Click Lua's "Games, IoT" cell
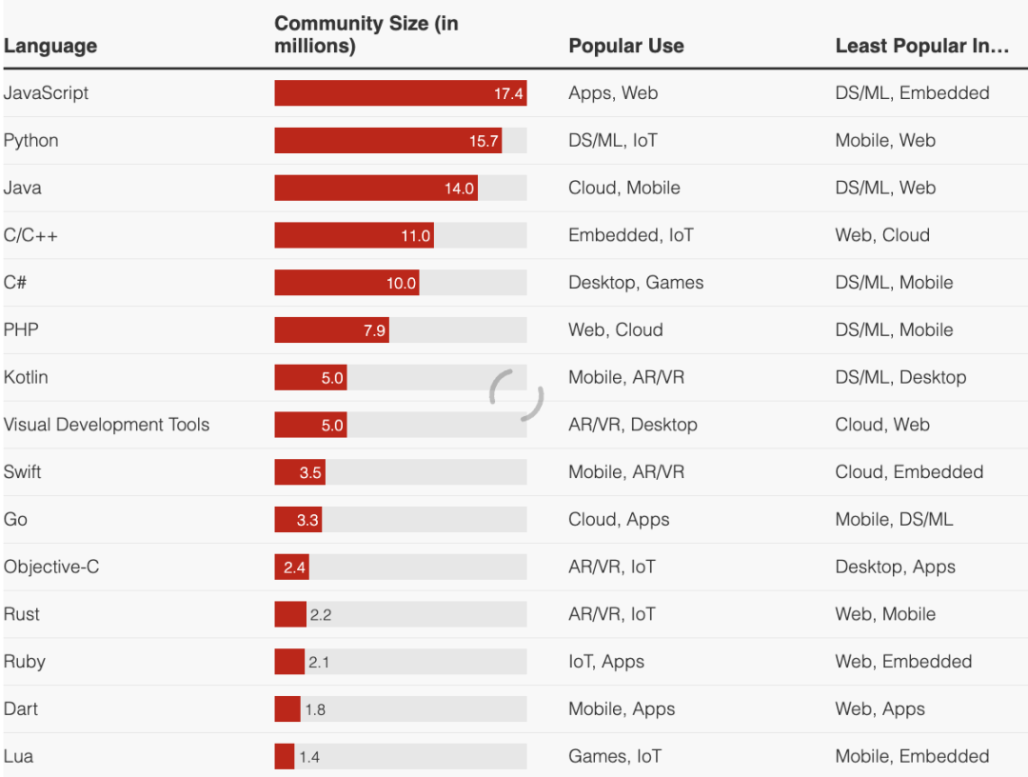 pyautogui.click(x=614, y=757)
